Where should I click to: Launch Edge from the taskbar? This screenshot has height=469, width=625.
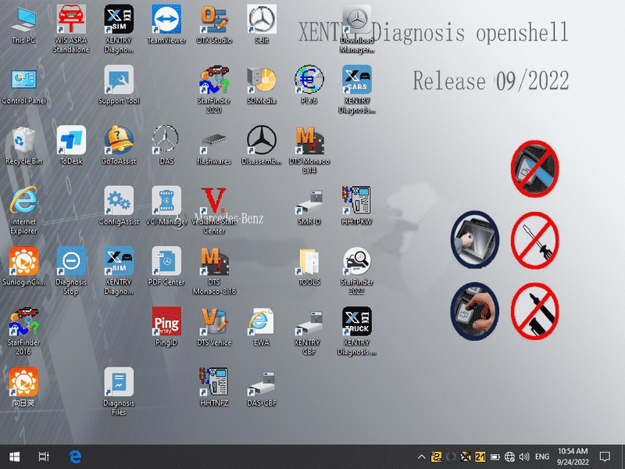click(75, 456)
